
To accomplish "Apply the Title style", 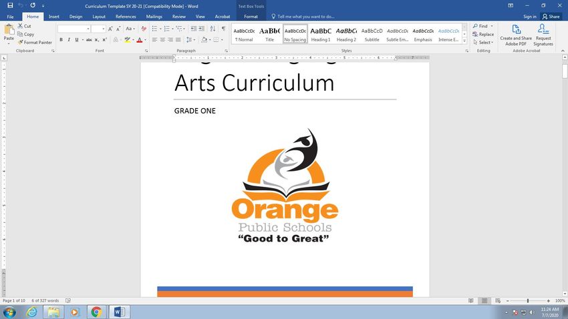I will 269,34.
